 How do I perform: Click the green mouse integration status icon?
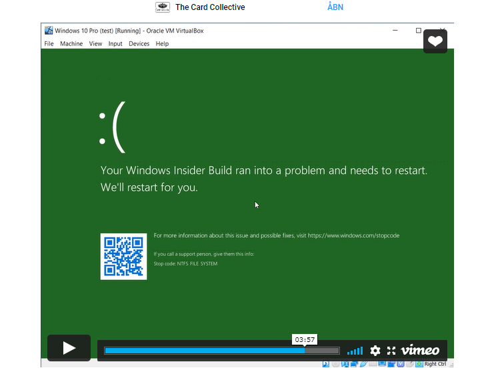(419, 364)
